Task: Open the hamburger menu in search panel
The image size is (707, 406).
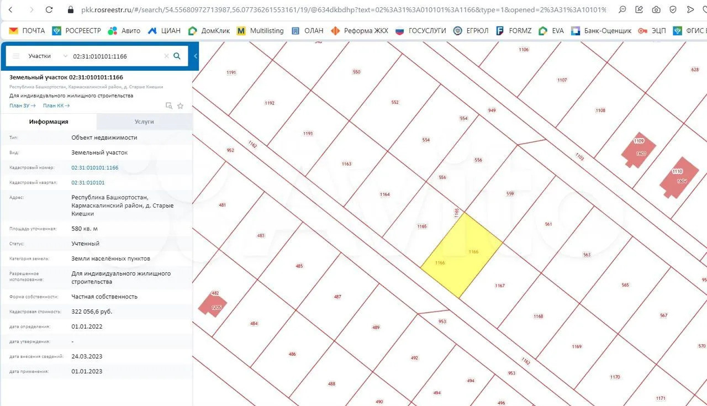Action: tap(16, 56)
